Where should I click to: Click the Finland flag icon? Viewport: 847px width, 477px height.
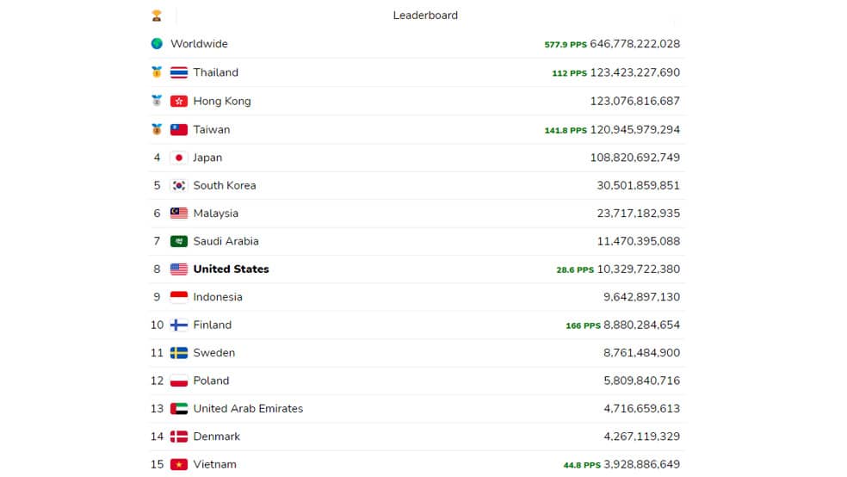(x=179, y=325)
